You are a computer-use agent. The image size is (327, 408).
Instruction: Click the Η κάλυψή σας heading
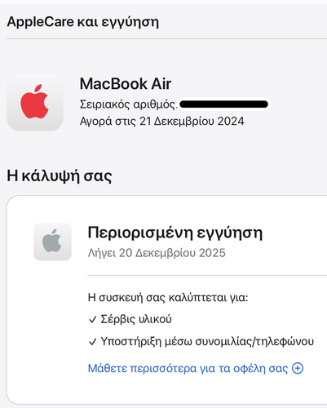(x=60, y=175)
